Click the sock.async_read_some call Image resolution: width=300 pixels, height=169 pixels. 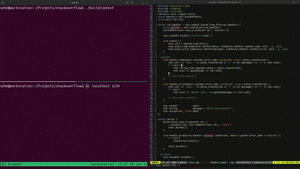225,46
